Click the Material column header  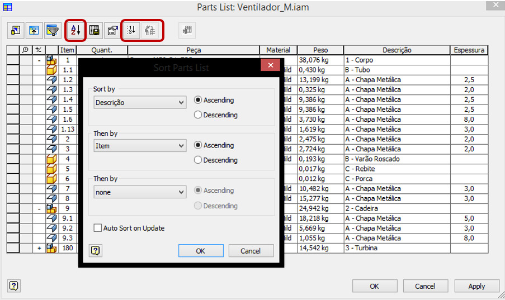point(279,50)
